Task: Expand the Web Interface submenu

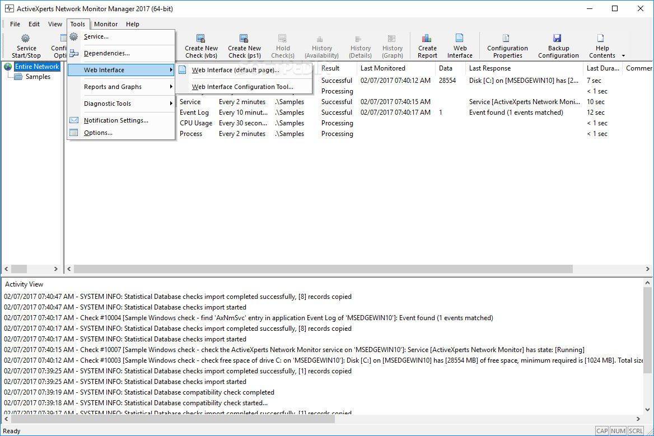Action: pyautogui.click(x=121, y=70)
